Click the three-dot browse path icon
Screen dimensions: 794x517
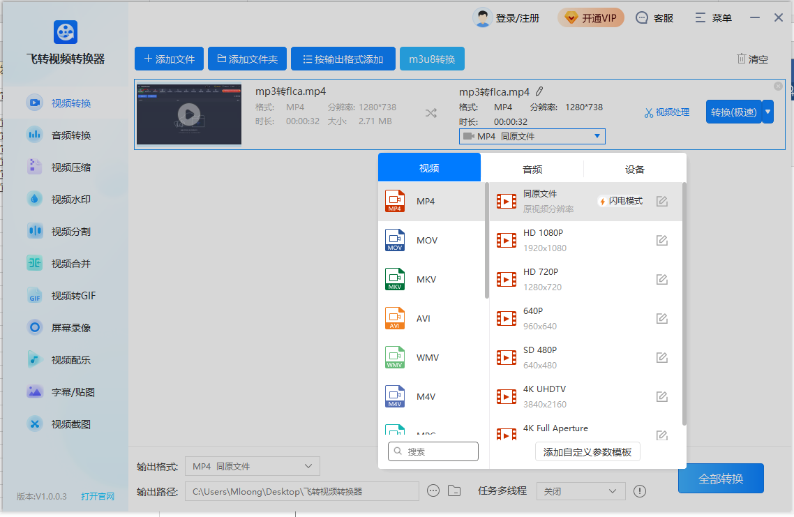433,490
